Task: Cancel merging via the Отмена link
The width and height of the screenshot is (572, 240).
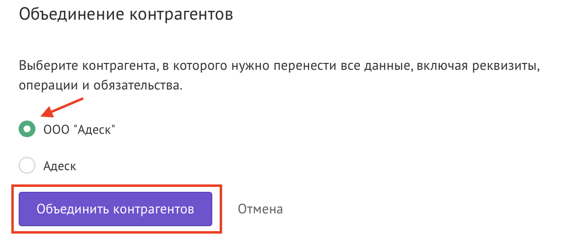Action: pos(260,210)
